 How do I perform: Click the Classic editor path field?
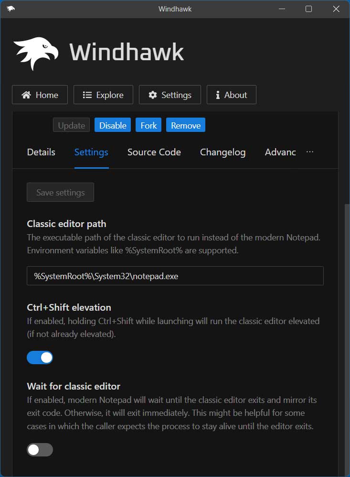point(175,276)
